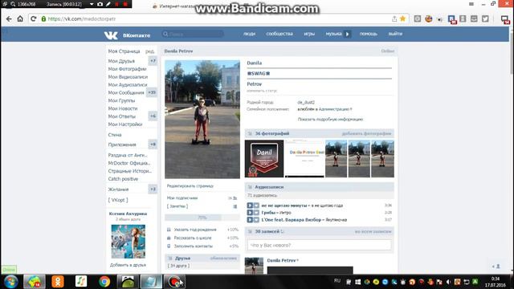Open Bandicam dropdown arrow in recording bar
This screenshot has height=289, width=514.
[x=92, y=4]
